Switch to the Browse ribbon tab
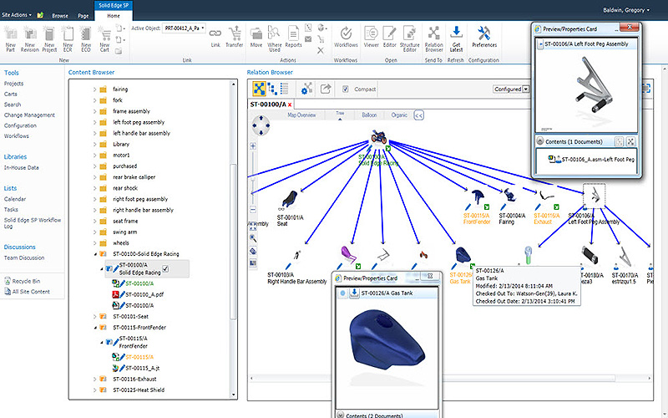Image resolution: width=668 pixels, height=418 pixels. pyautogui.click(x=60, y=16)
